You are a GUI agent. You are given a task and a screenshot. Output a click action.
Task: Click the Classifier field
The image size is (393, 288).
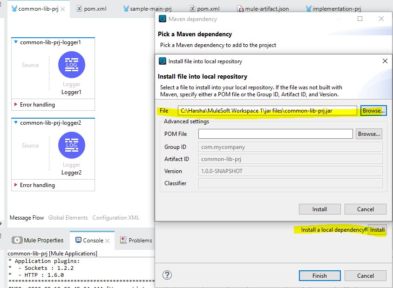click(291, 183)
